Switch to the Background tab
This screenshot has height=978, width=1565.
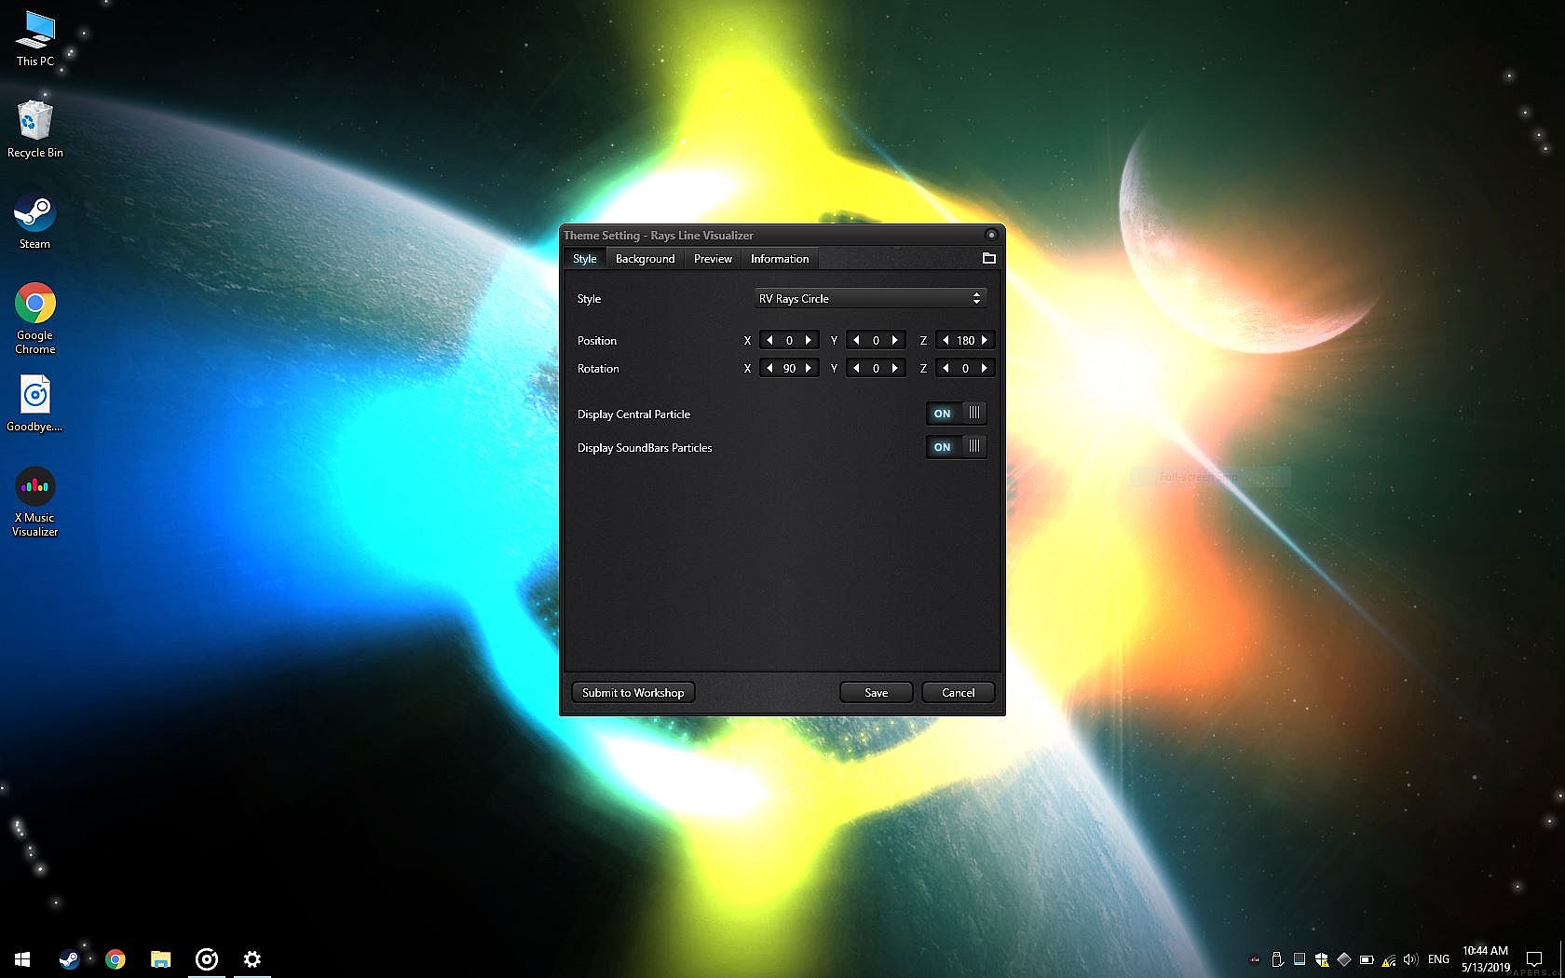coord(645,259)
